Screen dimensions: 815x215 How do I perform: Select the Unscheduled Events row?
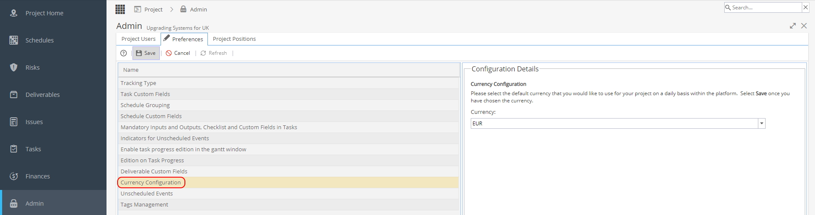tap(288, 193)
